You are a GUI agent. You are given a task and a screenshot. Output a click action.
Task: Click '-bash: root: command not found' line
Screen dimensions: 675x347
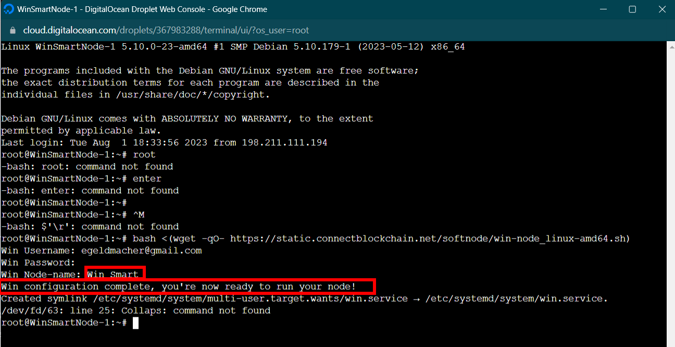87,167
